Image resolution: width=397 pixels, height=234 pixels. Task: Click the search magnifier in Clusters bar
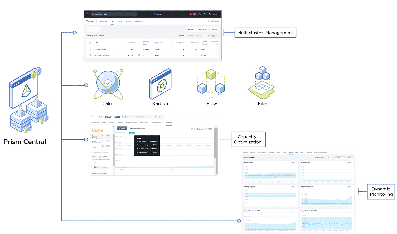pyautogui.click(x=93, y=14)
